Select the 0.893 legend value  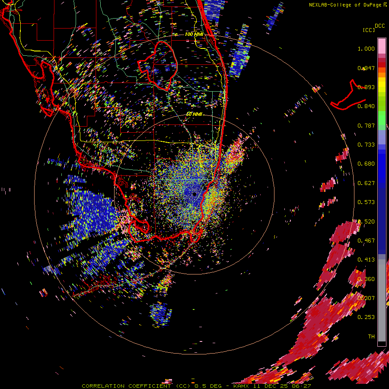pyautogui.click(x=366, y=87)
